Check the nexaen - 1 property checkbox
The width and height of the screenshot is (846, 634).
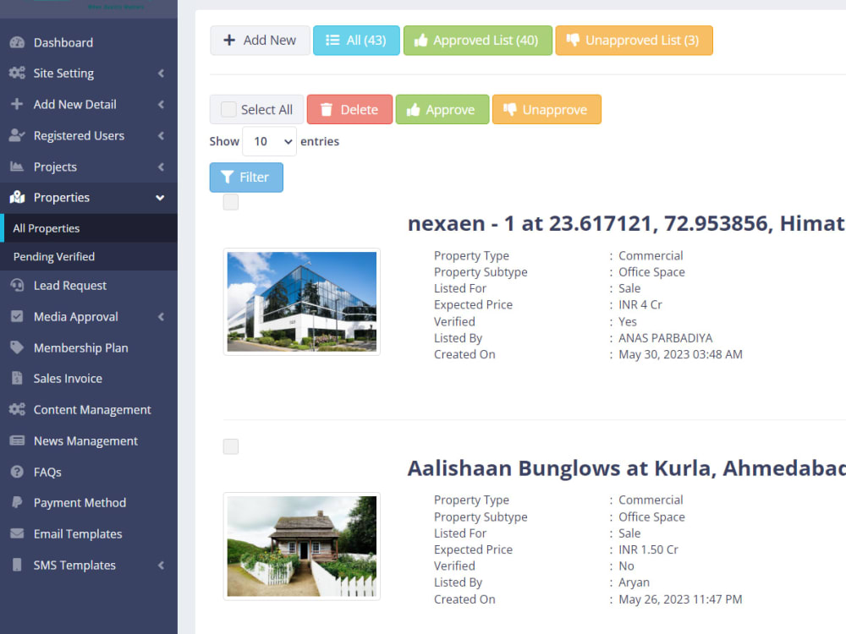(231, 202)
